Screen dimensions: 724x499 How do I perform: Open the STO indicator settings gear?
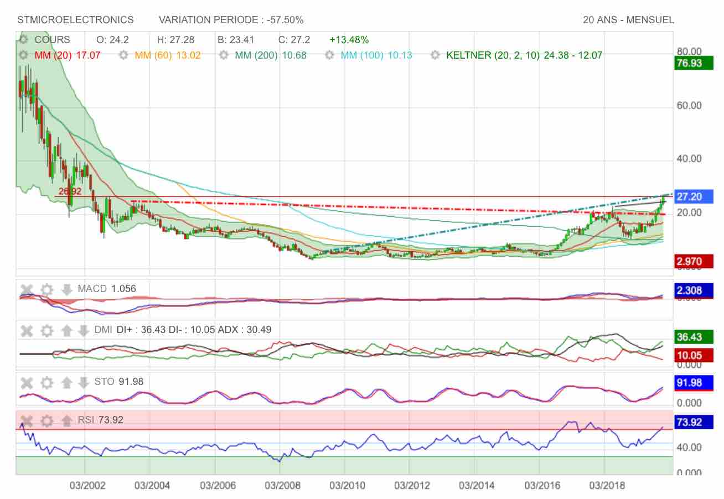[x=47, y=382]
